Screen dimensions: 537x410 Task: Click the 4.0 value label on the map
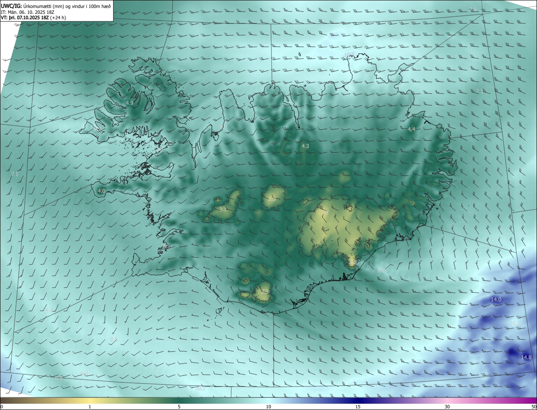pos(101,191)
